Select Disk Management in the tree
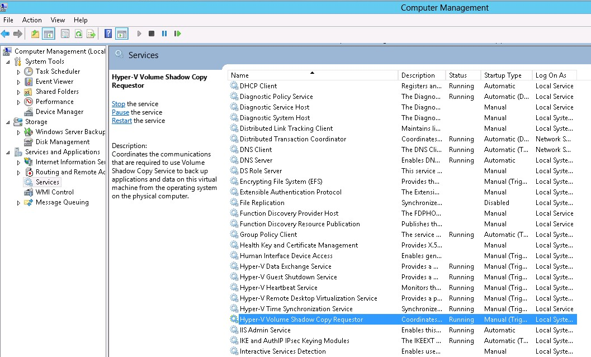Screen dimensions: 591x357 [62, 142]
